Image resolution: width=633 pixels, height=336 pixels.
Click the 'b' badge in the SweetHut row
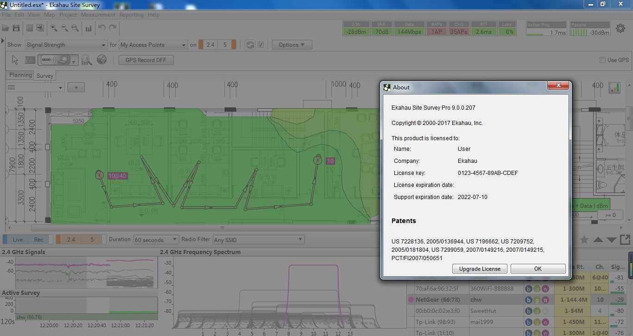tap(528, 311)
